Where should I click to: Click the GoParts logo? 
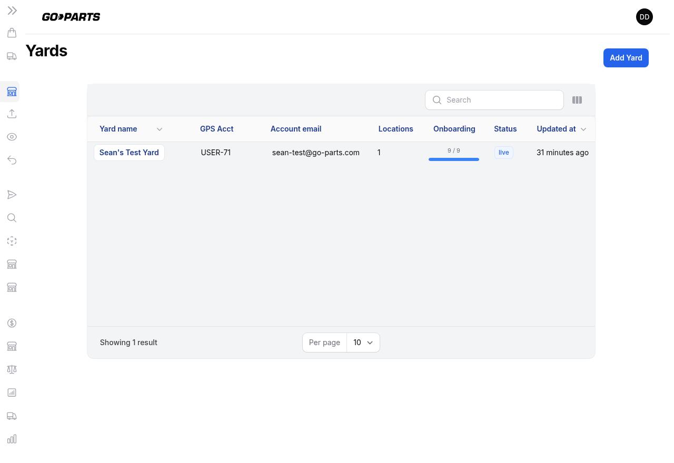(71, 17)
